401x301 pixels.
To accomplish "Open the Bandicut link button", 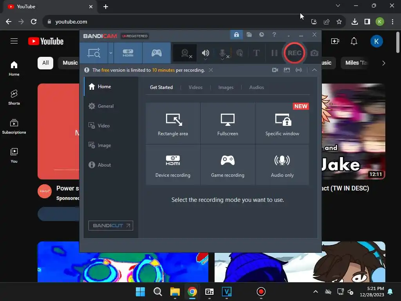I will click(111, 225).
